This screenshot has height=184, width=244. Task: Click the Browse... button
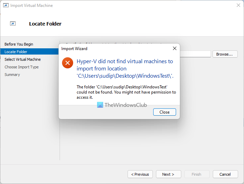point(225,54)
